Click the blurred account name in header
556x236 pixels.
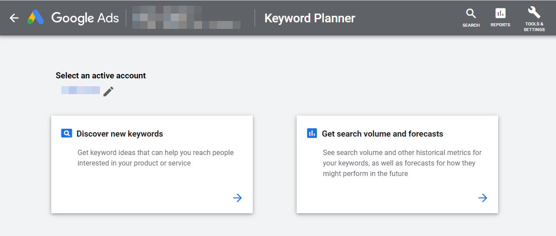click(x=186, y=18)
